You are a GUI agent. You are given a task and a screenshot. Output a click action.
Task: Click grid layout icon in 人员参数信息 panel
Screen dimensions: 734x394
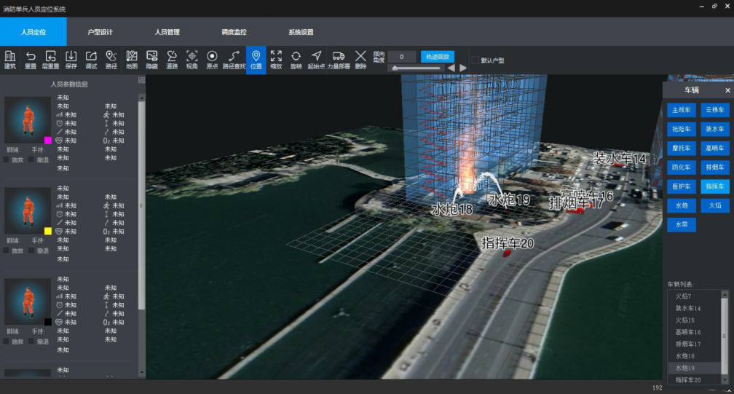[141, 81]
